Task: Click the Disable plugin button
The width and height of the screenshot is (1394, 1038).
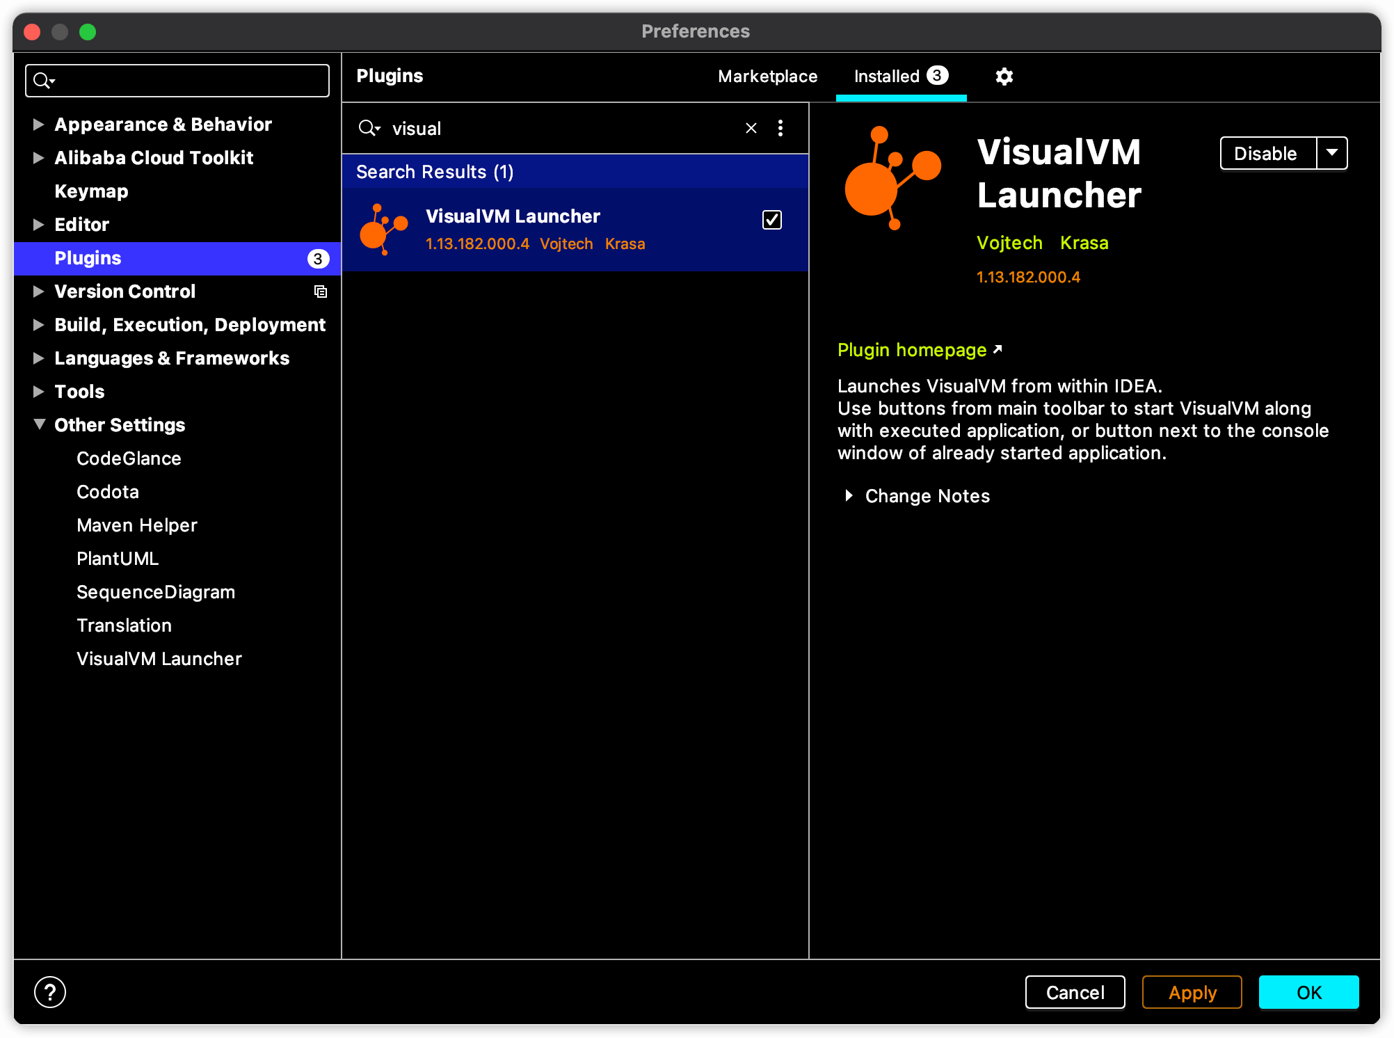Action: click(x=1269, y=153)
